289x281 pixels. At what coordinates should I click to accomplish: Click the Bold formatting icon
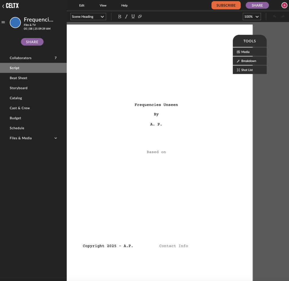(x=120, y=17)
